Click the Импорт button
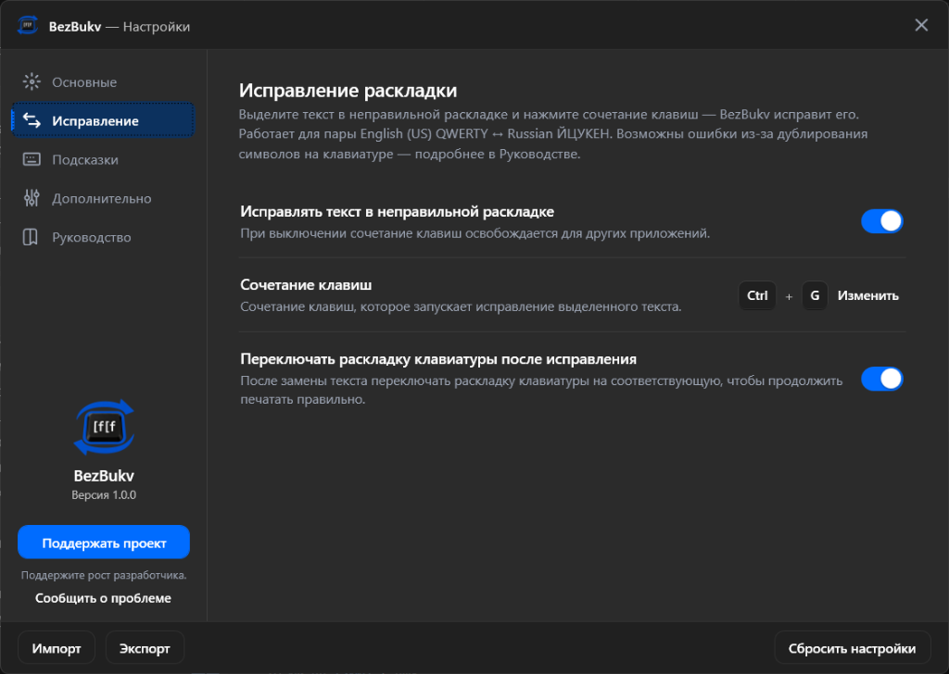 pos(57,648)
